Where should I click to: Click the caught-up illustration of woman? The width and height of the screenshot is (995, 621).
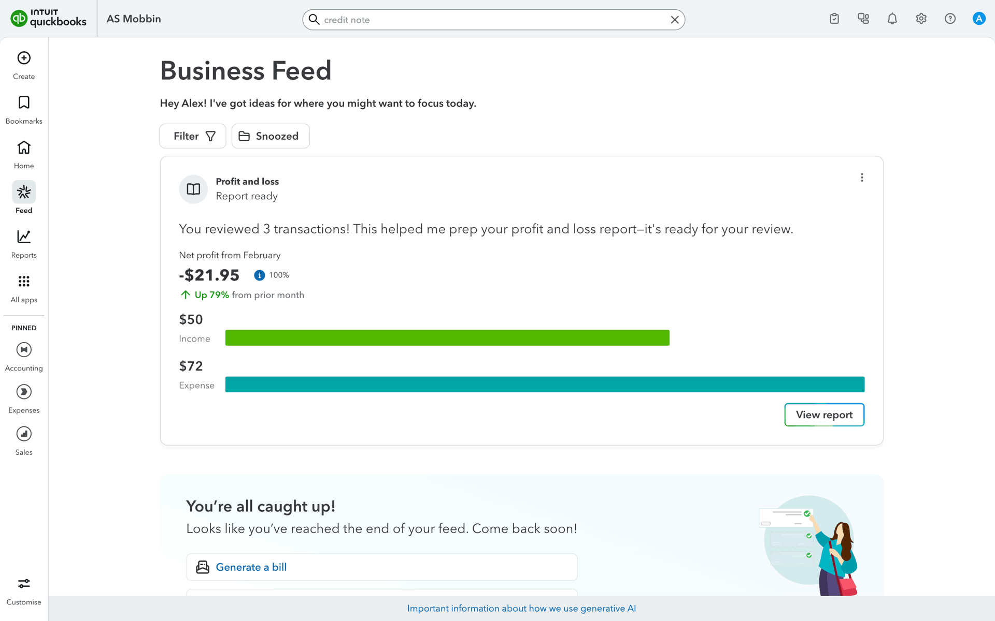[x=808, y=545]
